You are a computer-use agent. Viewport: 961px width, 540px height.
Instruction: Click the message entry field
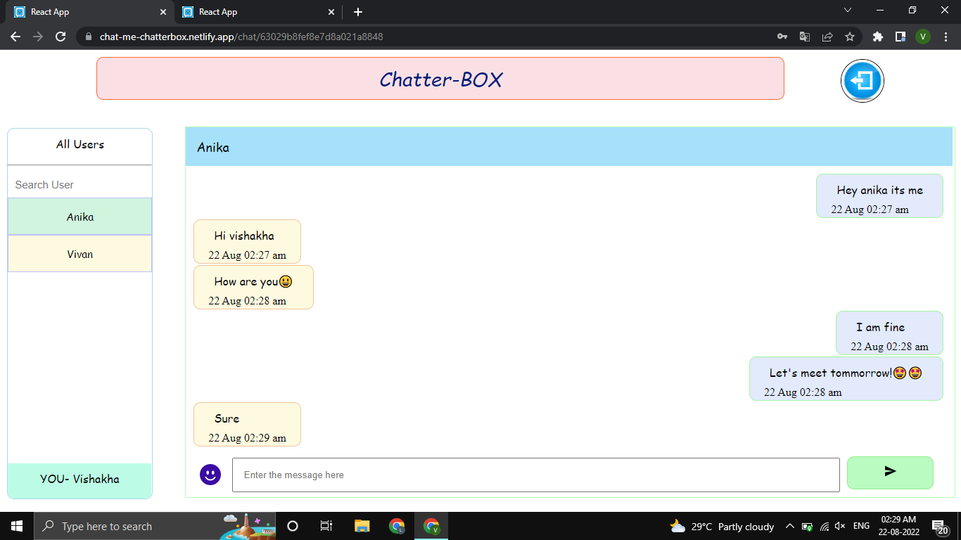[535, 475]
